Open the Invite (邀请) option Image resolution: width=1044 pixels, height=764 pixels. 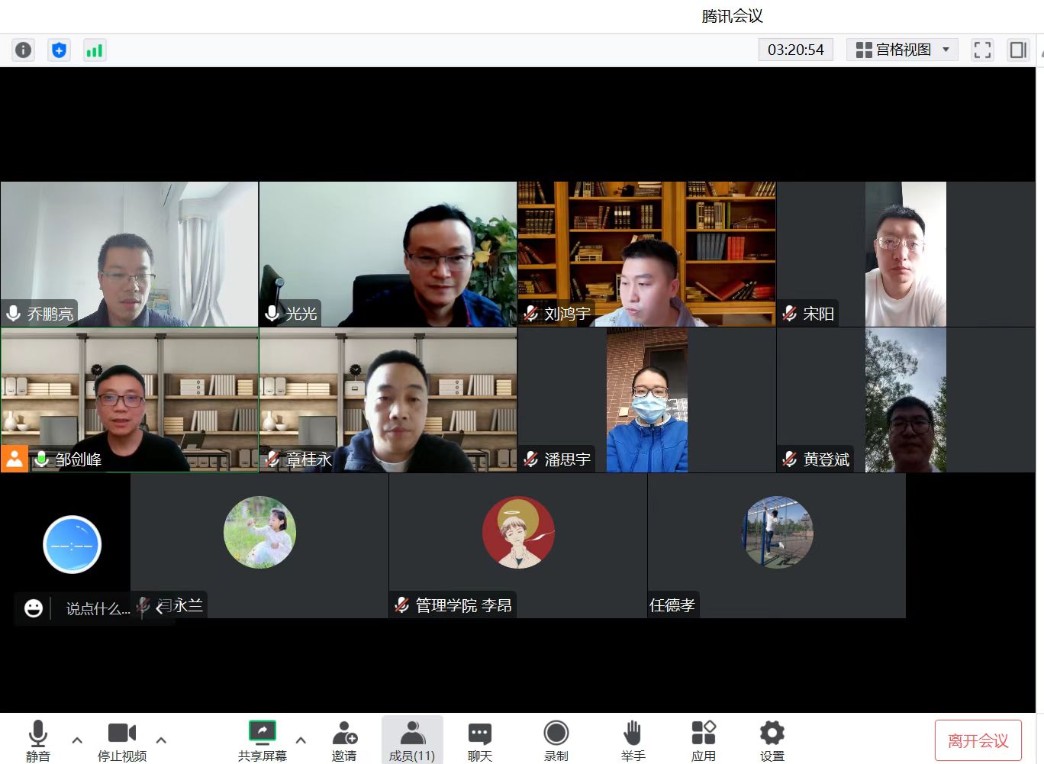click(344, 740)
